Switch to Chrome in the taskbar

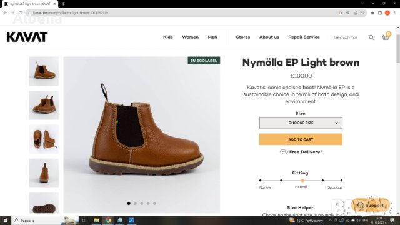(108, 221)
